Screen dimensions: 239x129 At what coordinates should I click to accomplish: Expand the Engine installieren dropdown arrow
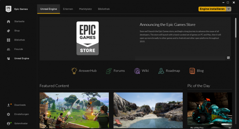click(229, 9)
